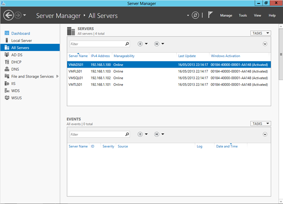Click the Local Server icon
Screen dimensions: 283x204
coord(7,40)
